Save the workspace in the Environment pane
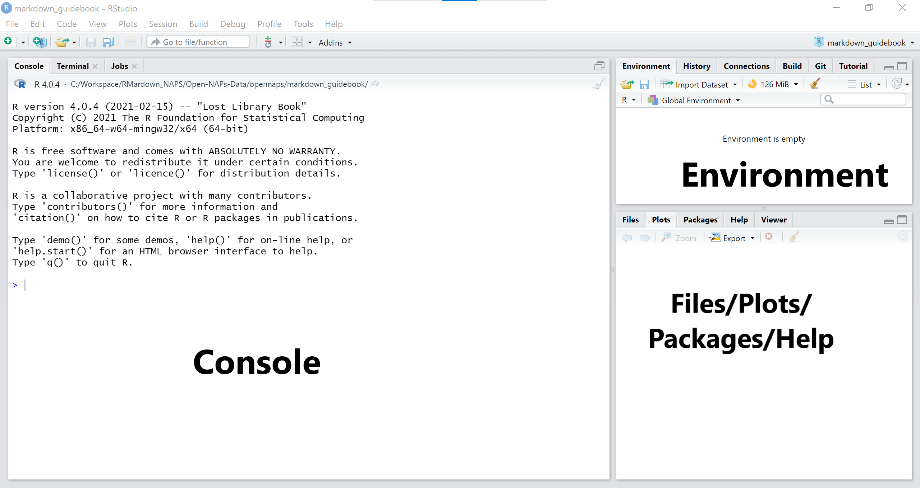This screenshot has height=488, width=920. coord(644,84)
